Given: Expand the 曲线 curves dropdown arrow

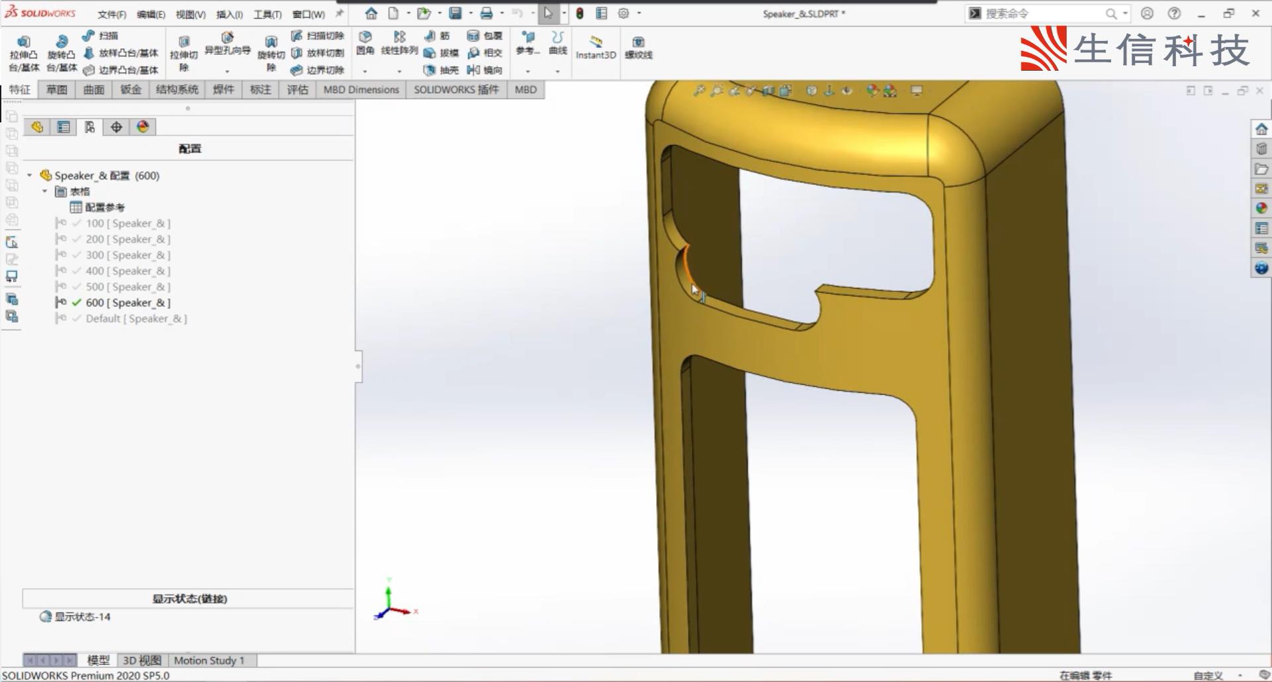Looking at the screenshot, I should tap(558, 71).
